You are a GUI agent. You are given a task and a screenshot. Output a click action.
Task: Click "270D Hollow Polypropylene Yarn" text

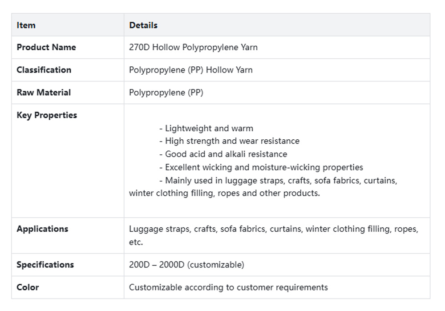point(193,47)
